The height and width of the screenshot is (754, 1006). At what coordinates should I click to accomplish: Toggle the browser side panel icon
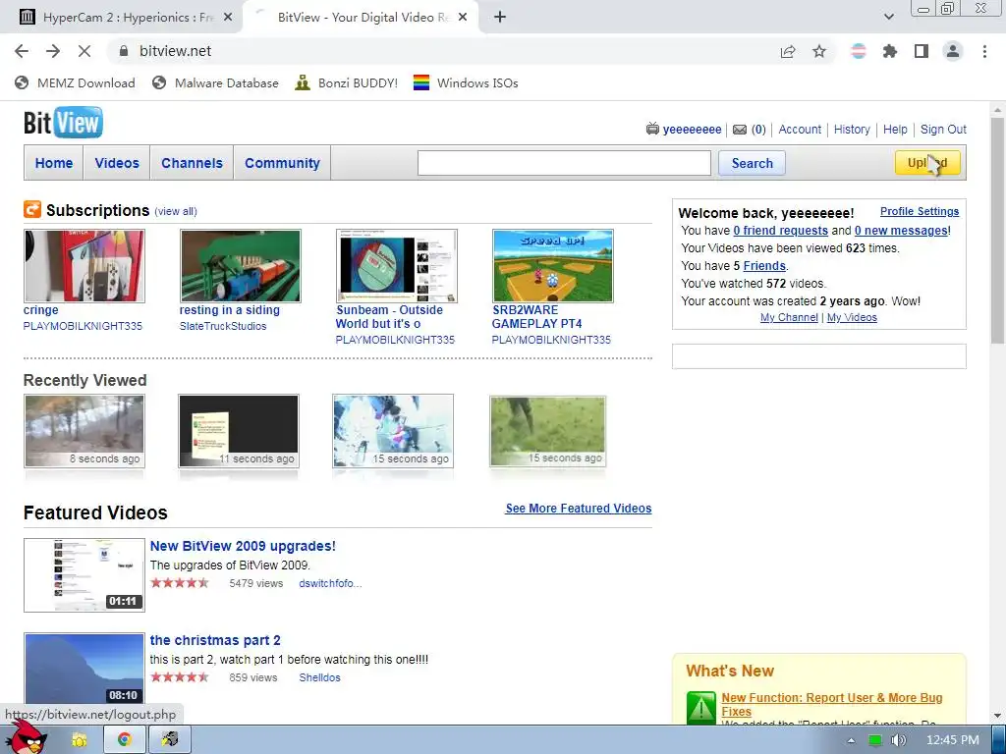tap(922, 51)
